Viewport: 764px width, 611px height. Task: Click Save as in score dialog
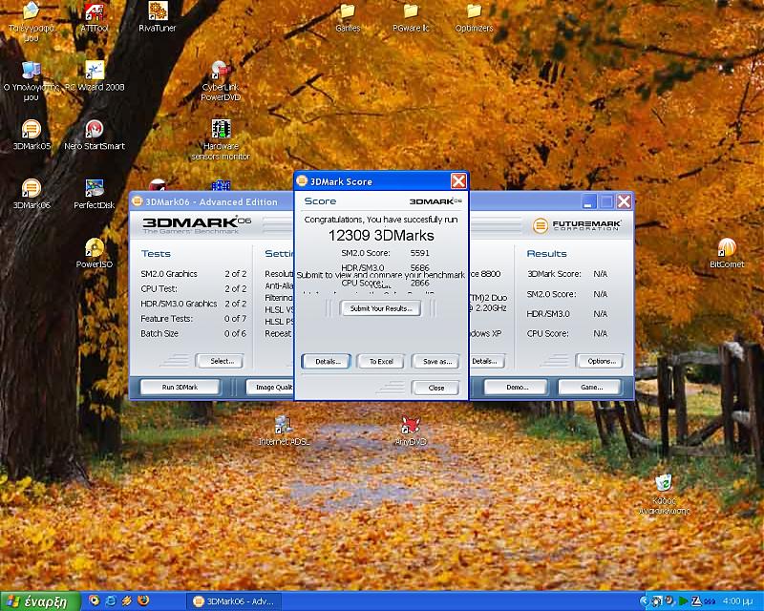(435, 361)
